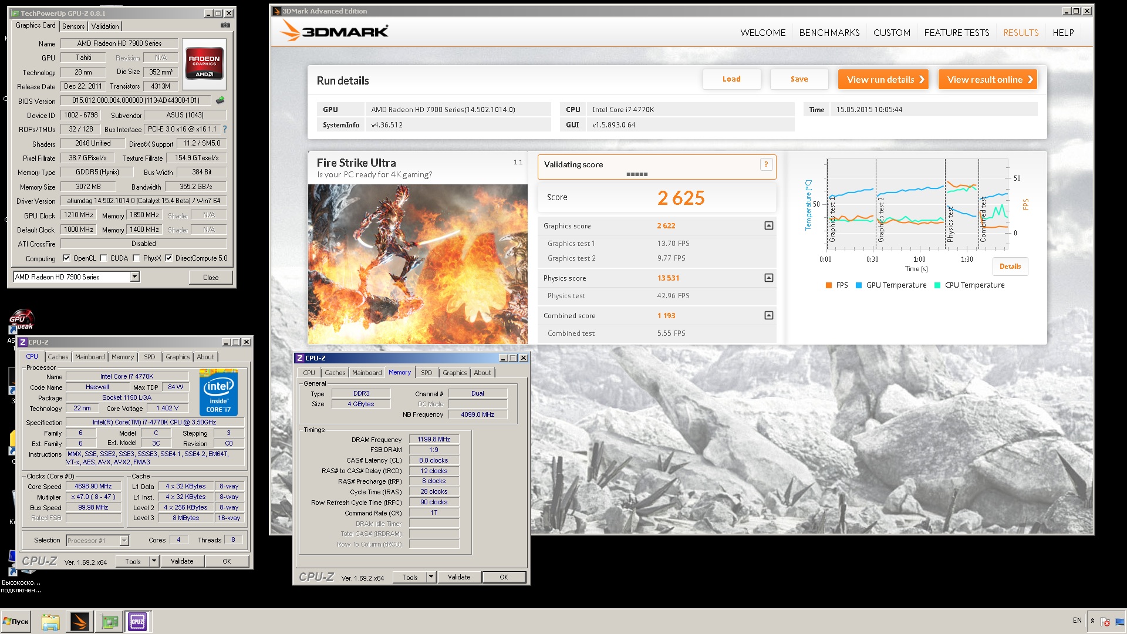Click the orange FPS legend swatch

point(829,285)
